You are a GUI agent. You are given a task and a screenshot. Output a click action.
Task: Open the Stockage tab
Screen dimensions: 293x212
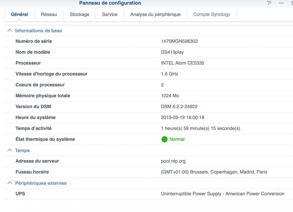(x=79, y=14)
